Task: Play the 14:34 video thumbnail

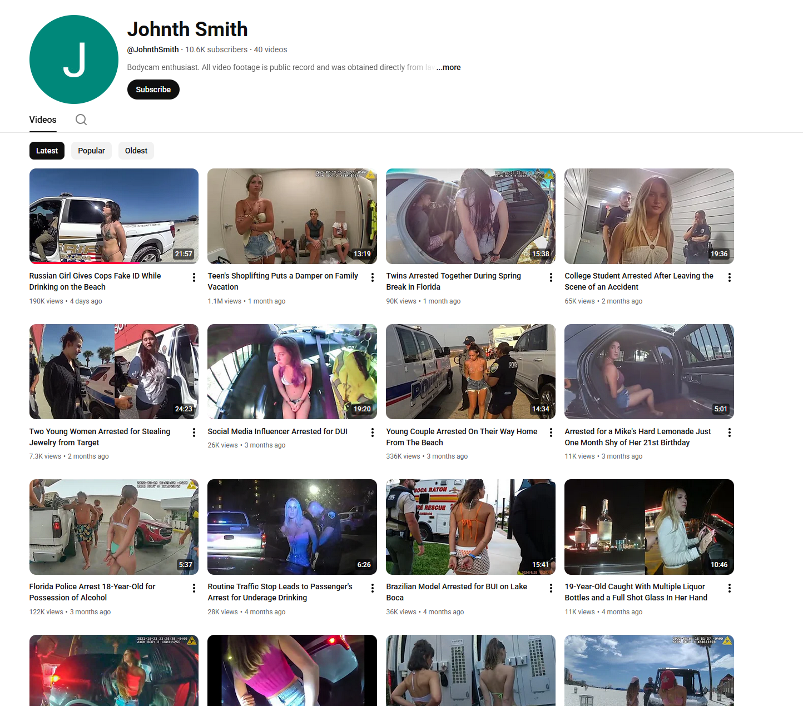Action: 471,371
